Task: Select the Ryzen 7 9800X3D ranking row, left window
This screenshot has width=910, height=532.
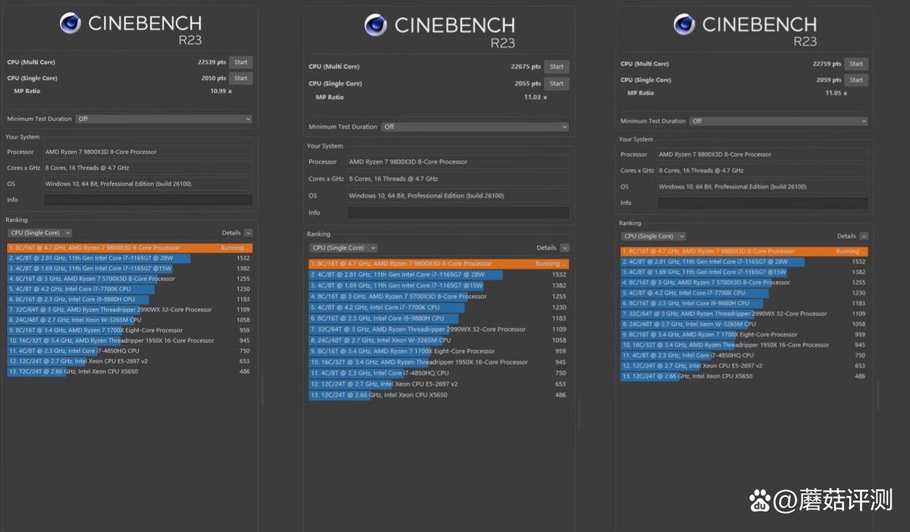Action: pyautogui.click(x=130, y=248)
